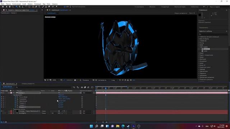This screenshot has width=230, height=129.
Task: Switch to the Очередь рендеринга tab
Action: [28, 83]
